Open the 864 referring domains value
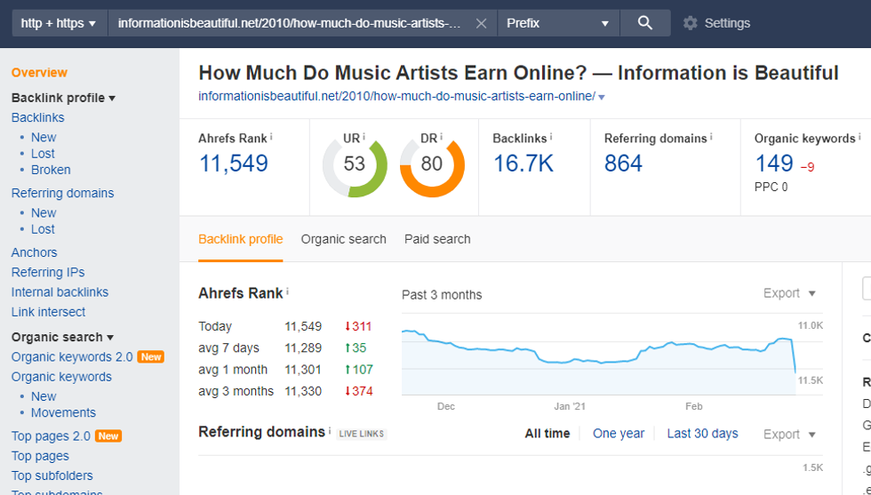The image size is (871, 495). [623, 164]
